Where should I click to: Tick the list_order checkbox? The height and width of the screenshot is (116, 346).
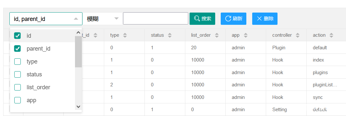point(18,87)
